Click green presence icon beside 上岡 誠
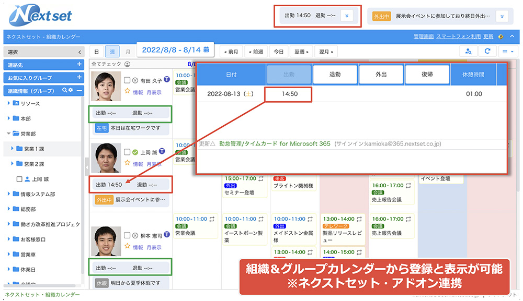This screenshot has height=301, width=523. tap(135, 152)
